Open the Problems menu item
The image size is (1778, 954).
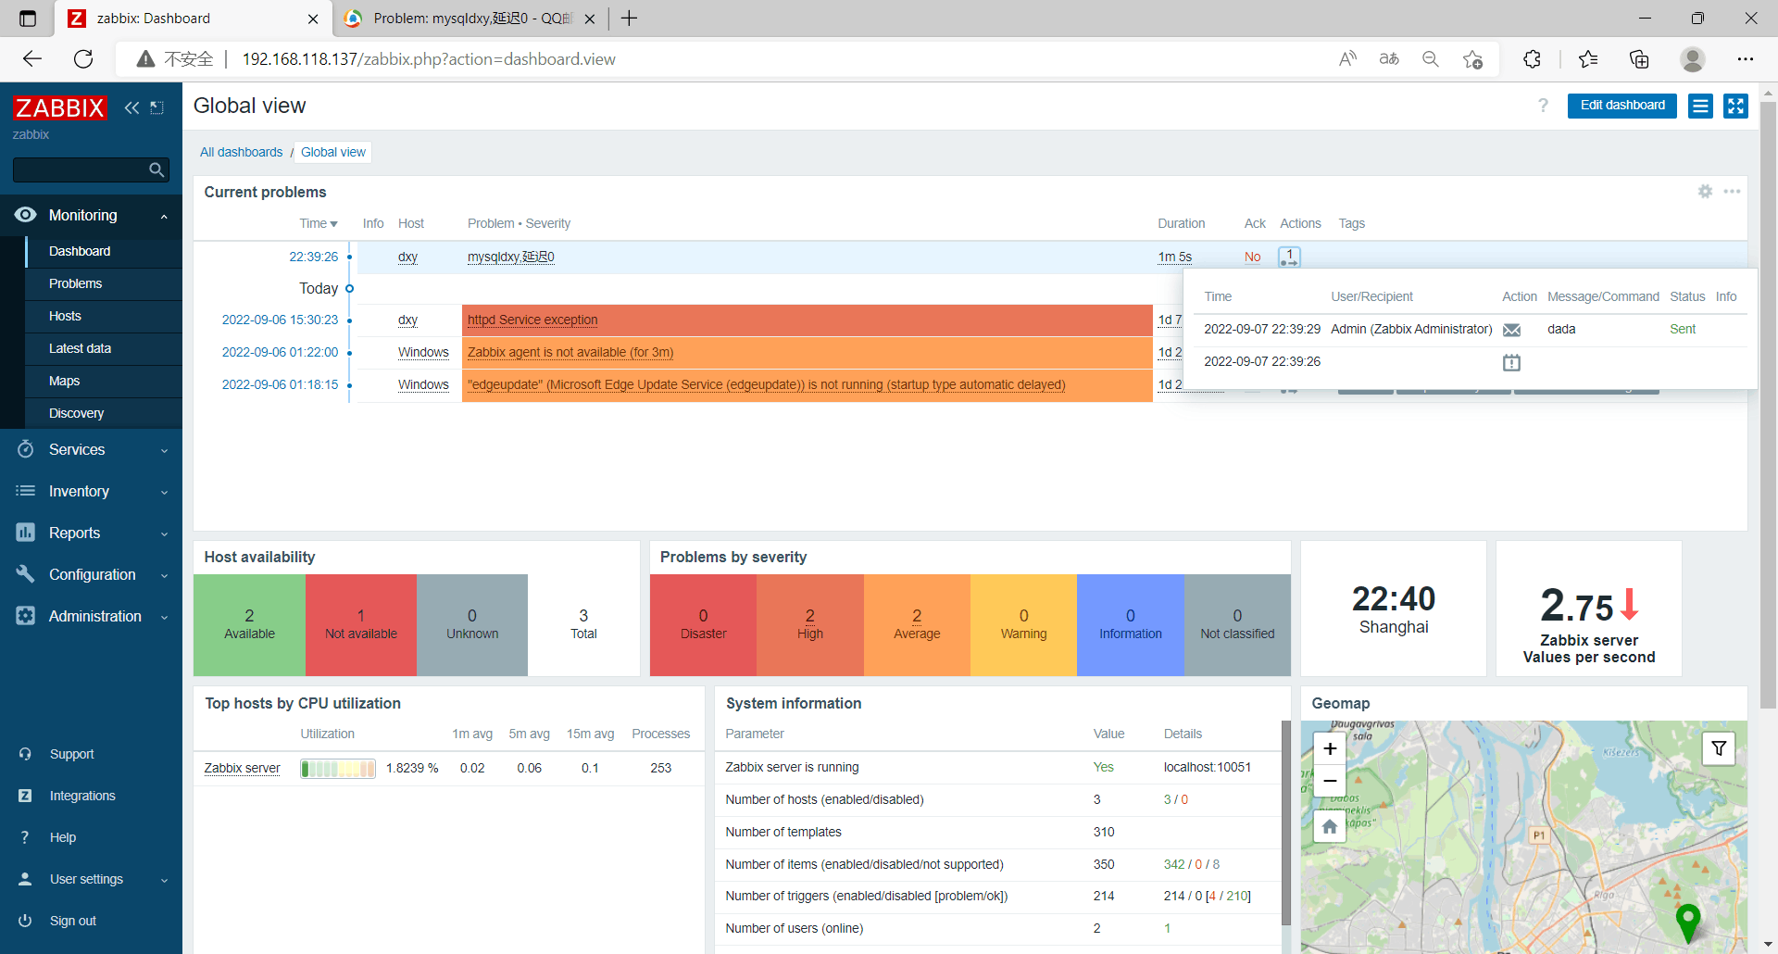75,283
